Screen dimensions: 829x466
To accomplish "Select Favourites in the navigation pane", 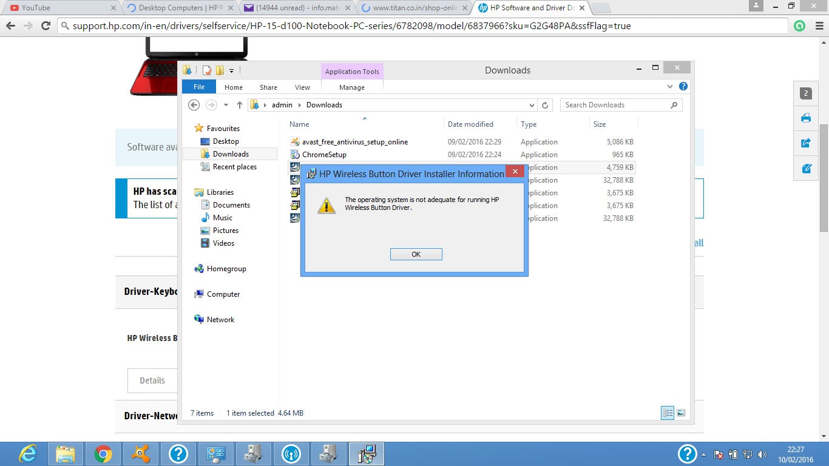I will (x=223, y=129).
